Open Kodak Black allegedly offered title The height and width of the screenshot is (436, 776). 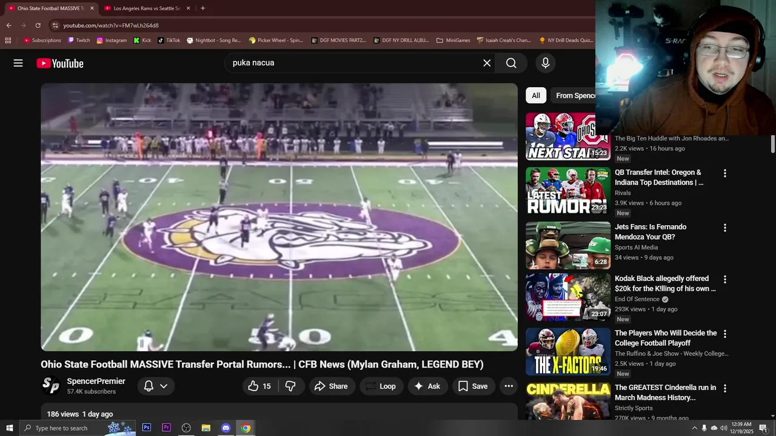click(x=665, y=283)
